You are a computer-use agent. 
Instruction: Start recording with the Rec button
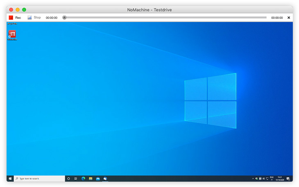[15, 18]
